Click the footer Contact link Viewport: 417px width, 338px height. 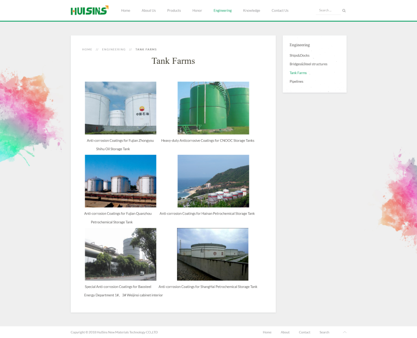pyautogui.click(x=304, y=332)
